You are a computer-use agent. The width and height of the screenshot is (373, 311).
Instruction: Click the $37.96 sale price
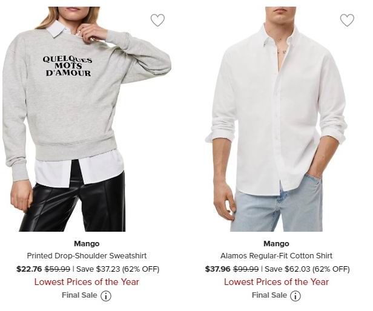click(217, 269)
